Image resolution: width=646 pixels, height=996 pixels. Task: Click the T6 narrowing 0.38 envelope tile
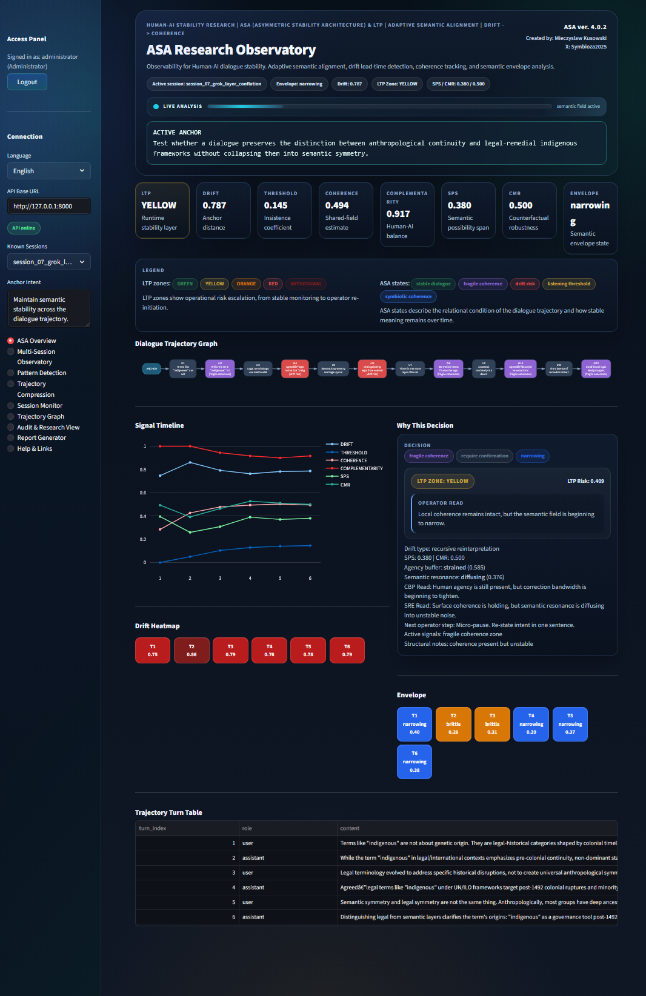click(x=415, y=762)
